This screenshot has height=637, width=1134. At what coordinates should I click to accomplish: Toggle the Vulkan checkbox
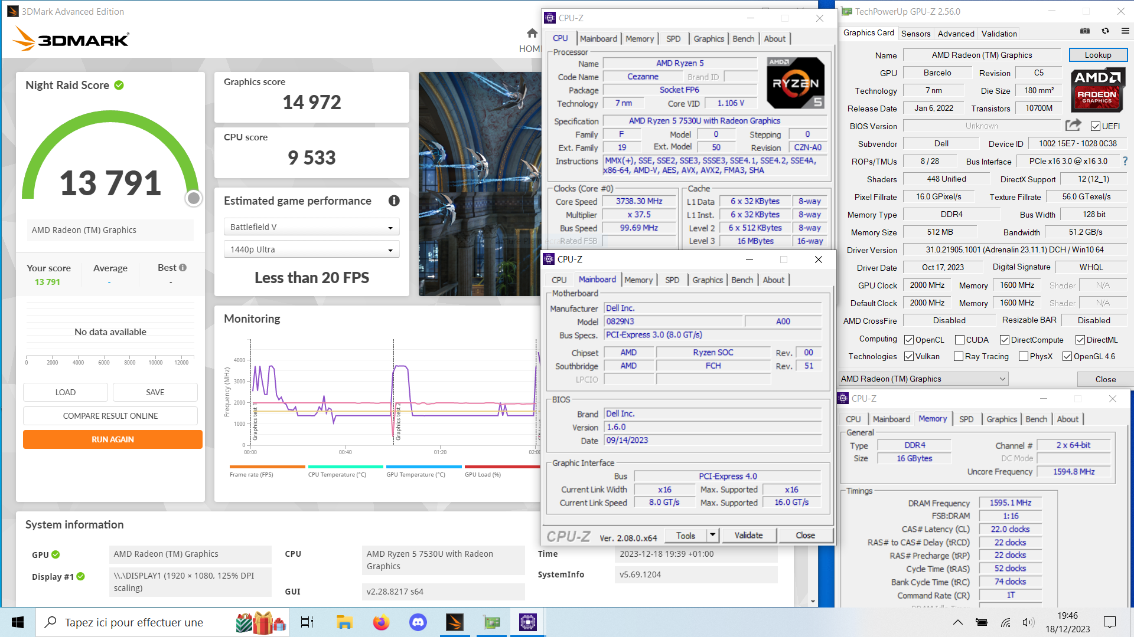909,356
